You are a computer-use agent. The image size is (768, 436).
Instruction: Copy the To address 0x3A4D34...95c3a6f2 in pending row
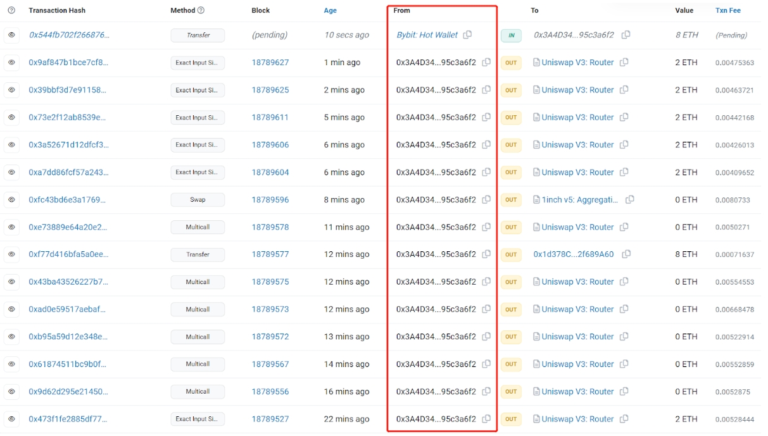626,35
